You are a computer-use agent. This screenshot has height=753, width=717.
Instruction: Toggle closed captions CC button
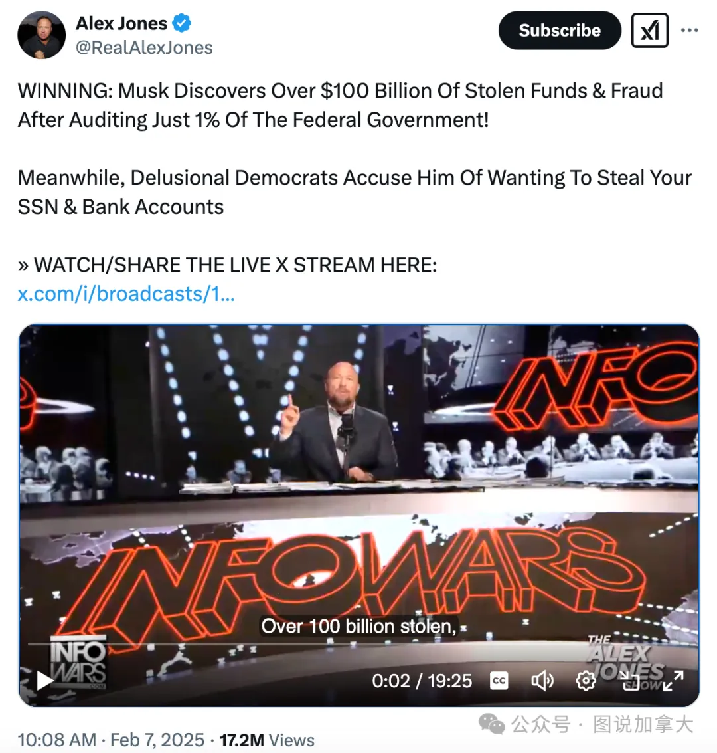(499, 681)
